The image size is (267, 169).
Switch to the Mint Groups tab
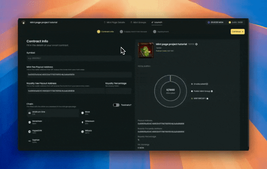(138, 23)
